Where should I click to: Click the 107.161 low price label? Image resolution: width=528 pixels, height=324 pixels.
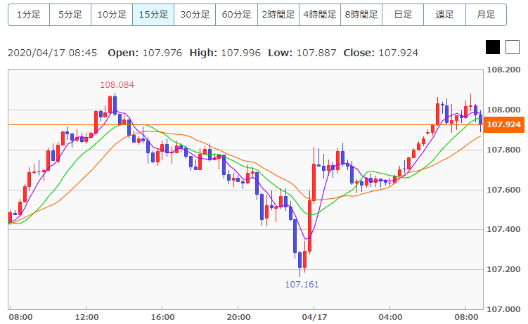302,285
